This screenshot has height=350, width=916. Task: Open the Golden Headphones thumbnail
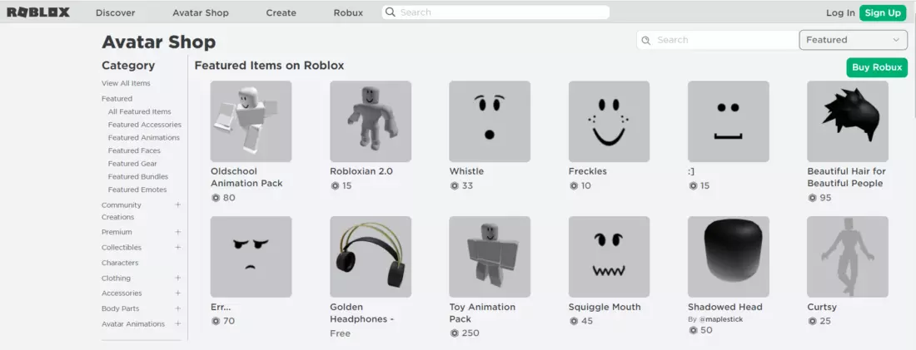[371, 257]
